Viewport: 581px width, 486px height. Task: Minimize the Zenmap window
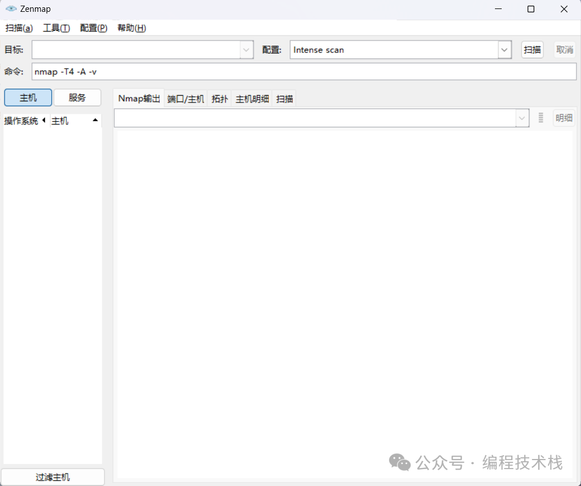pyautogui.click(x=498, y=9)
